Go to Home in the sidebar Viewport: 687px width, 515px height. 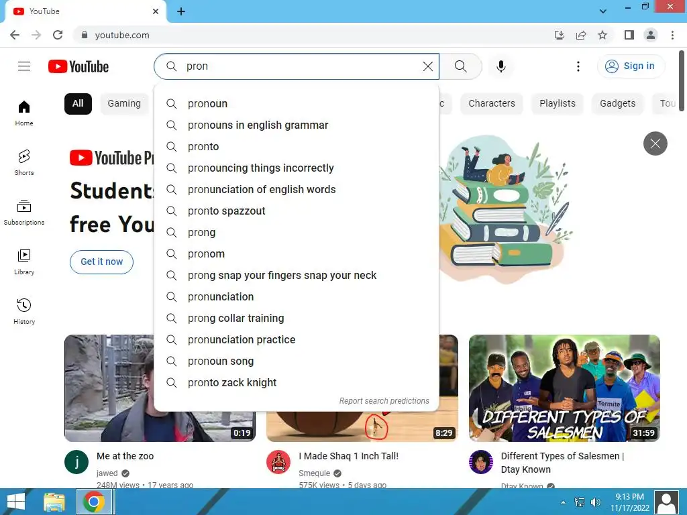[24, 113]
